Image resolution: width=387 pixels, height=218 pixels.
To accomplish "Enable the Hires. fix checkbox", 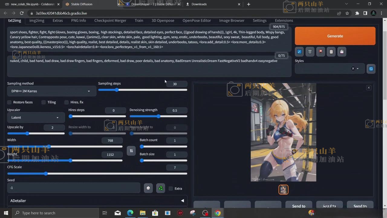I will pos(67,102).
